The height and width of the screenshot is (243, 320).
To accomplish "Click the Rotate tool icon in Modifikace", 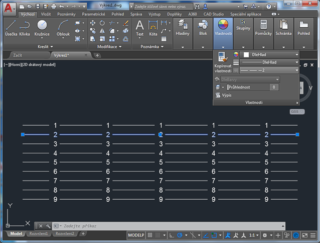I will point(102,23).
